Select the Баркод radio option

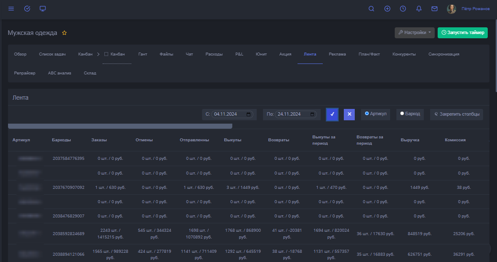pyautogui.click(x=402, y=114)
